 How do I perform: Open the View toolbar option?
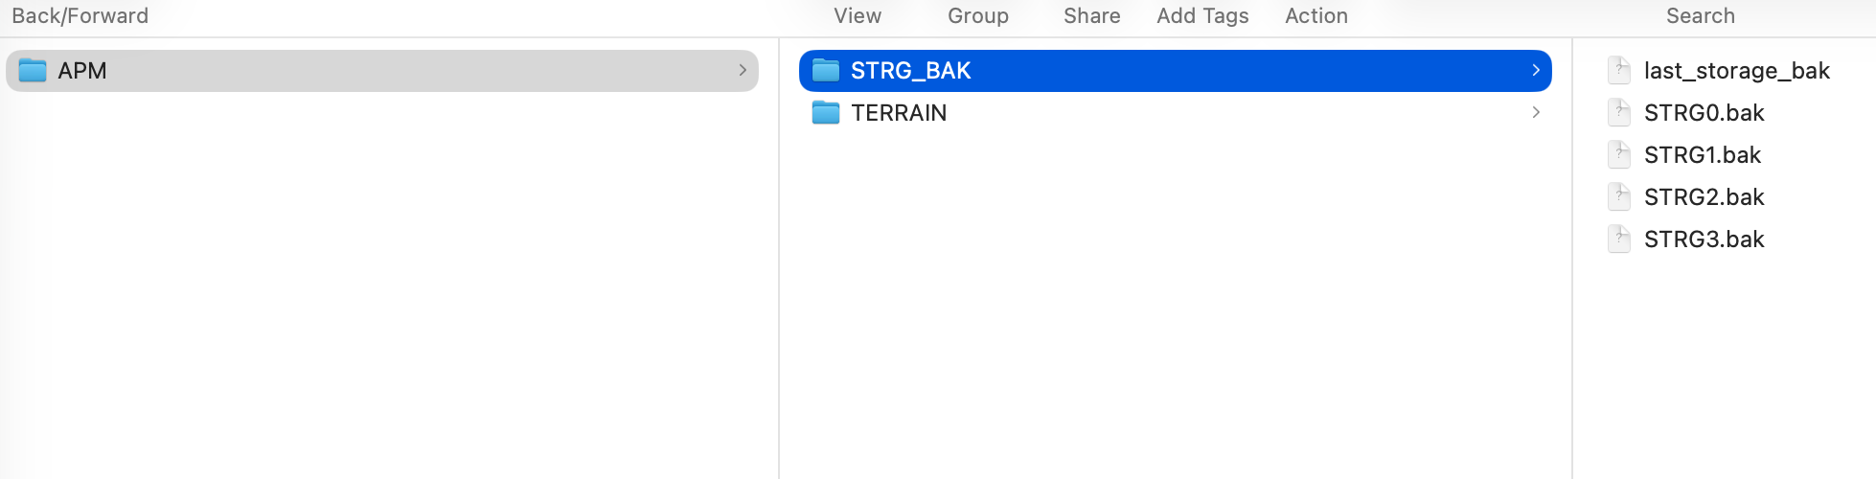[x=858, y=16]
